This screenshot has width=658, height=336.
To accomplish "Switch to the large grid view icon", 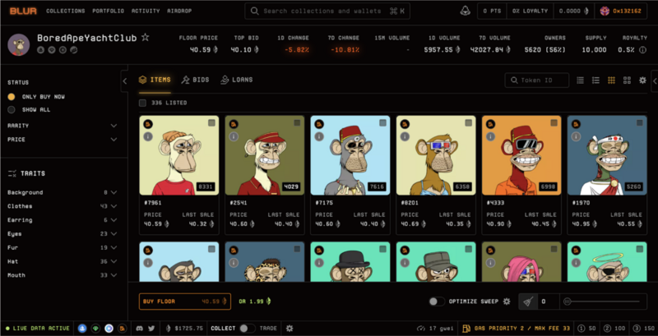I will tap(626, 81).
